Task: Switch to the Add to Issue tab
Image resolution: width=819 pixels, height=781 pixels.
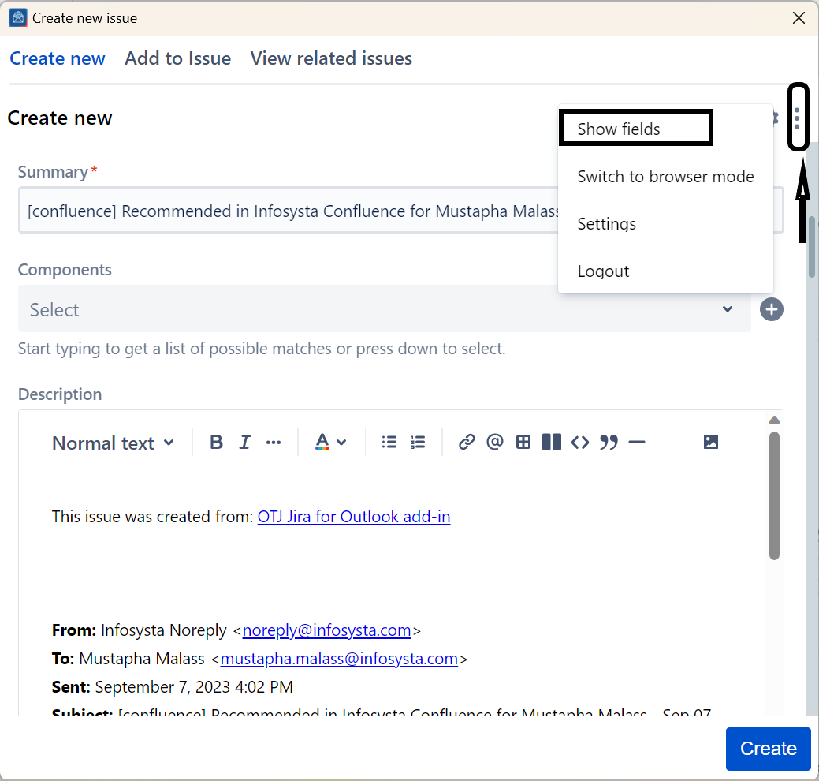Action: click(x=177, y=58)
